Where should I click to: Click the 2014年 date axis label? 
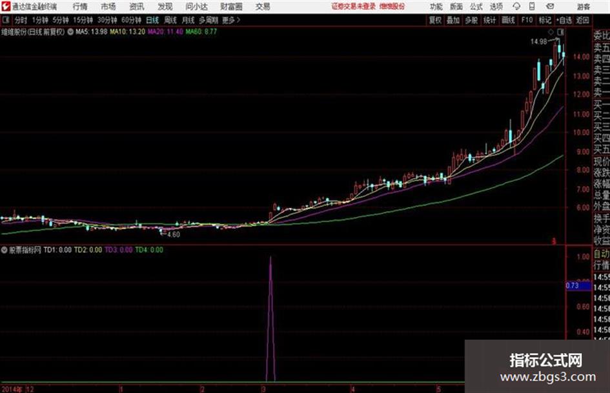tap(12, 389)
